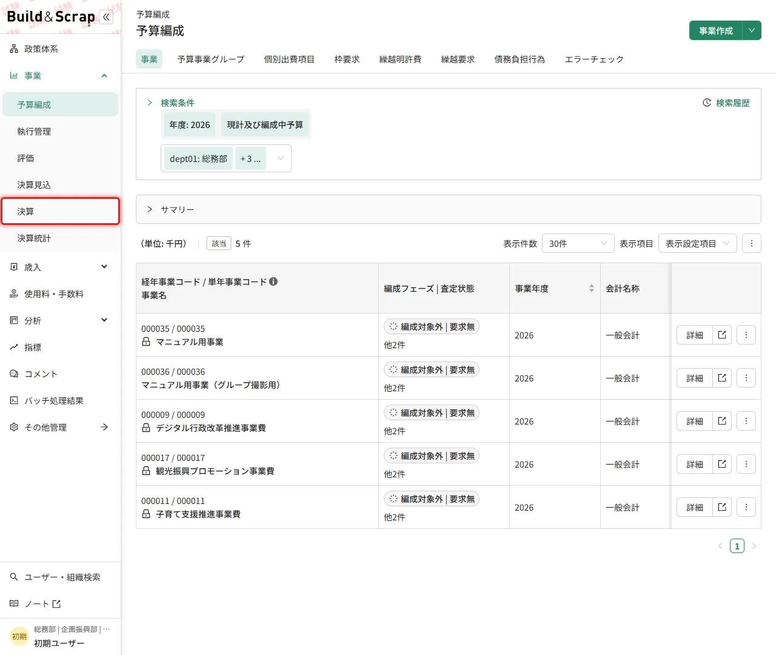Open the 初期ユーザー profile menu
Image resolution: width=776 pixels, height=655 pixels.
point(60,636)
